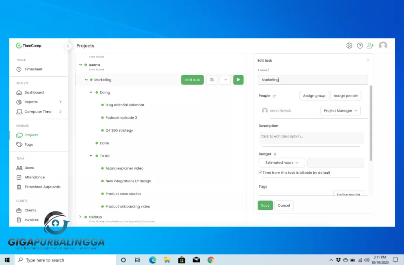Open the pie chart icon next to Add task
404x265 pixels.
pyautogui.click(x=211, y=79)
